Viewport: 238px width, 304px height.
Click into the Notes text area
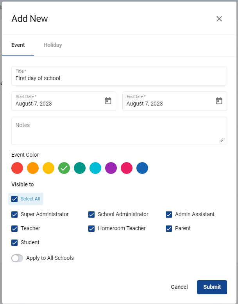(119, 131)
